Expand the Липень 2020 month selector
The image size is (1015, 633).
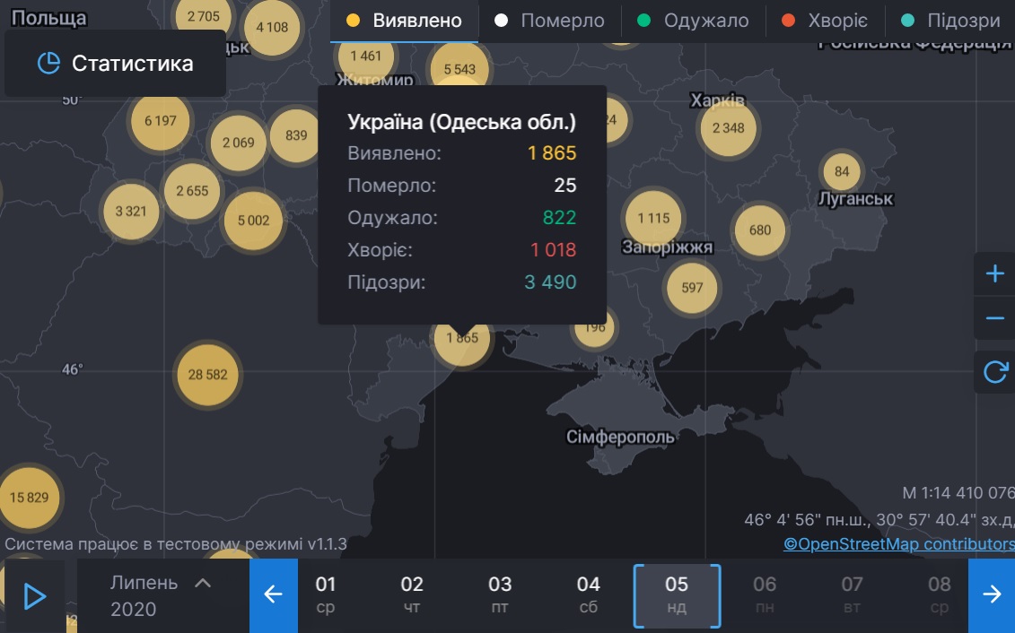pos(162,595)
